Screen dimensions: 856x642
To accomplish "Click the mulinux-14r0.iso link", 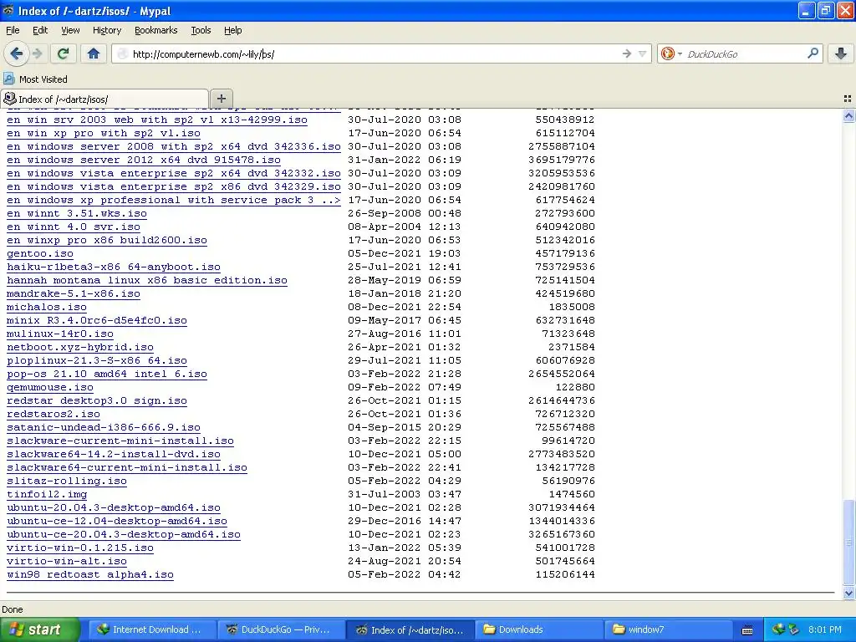I will (x=60, y=334).
